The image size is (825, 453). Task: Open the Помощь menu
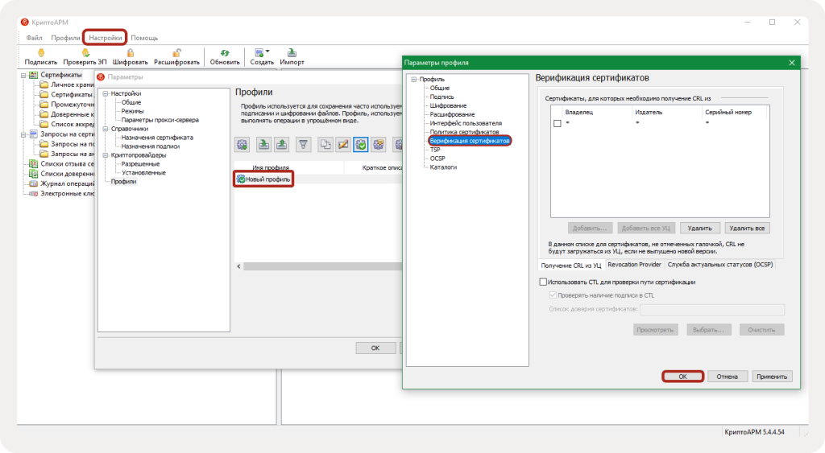point(144,38)
